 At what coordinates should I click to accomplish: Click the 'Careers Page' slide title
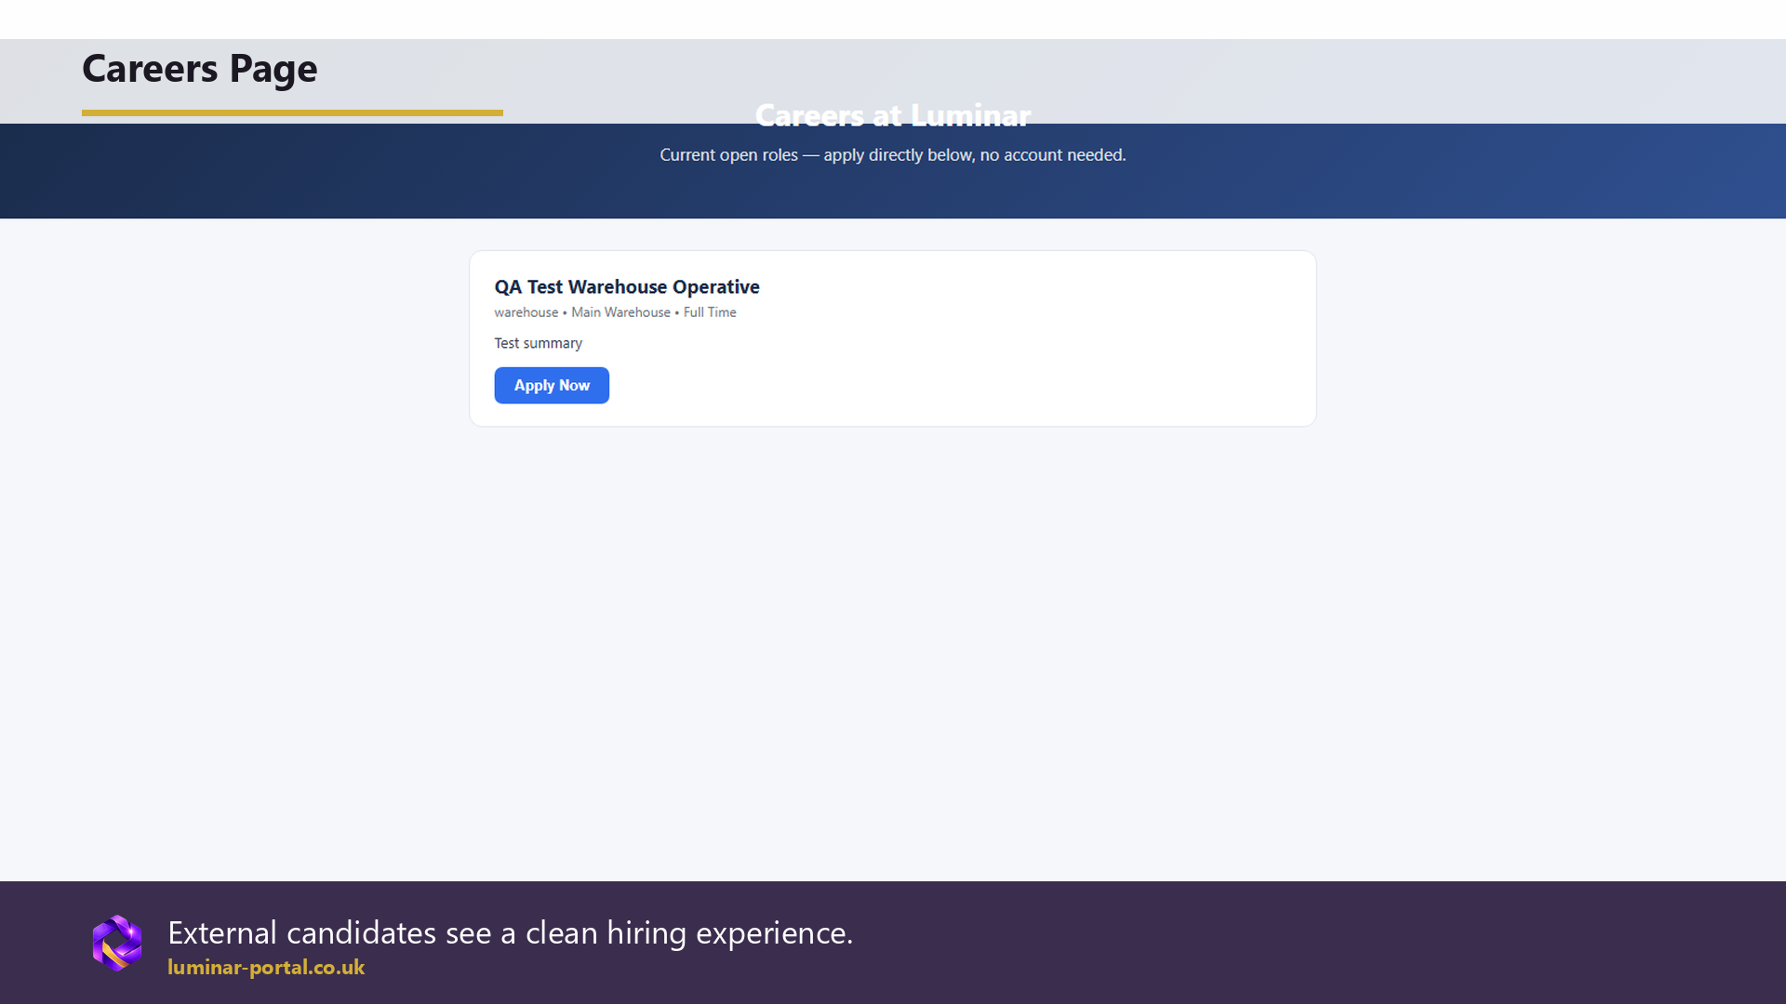click(200, 69)
